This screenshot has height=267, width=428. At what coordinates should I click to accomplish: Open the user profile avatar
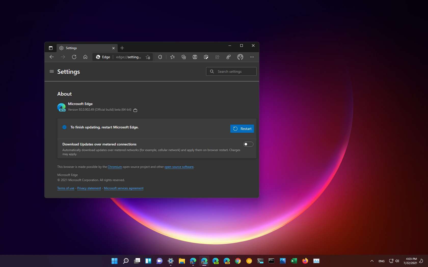tap(240, 57)
